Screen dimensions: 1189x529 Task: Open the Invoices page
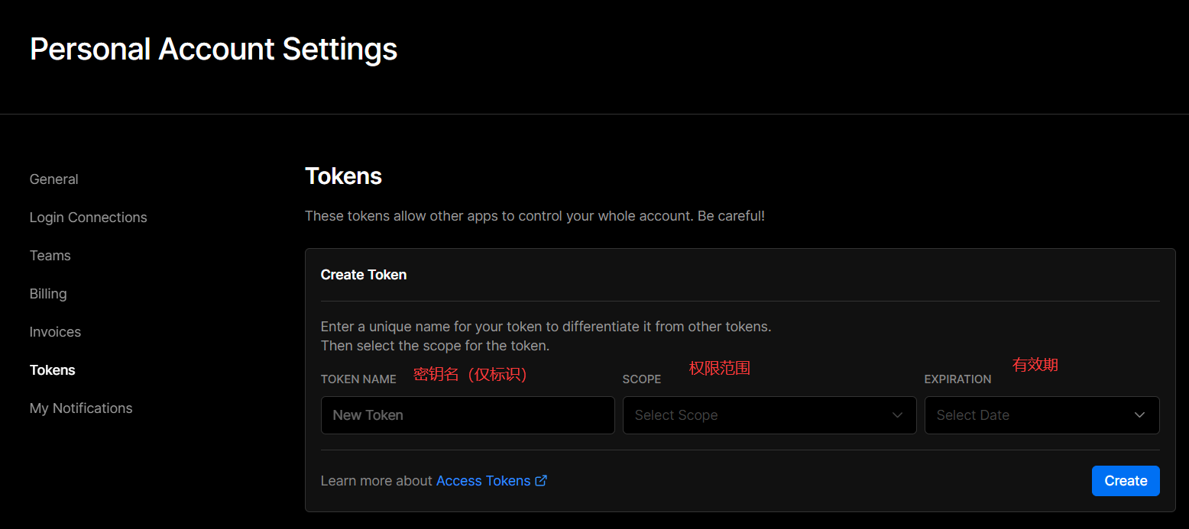click(x=55, y=332)
